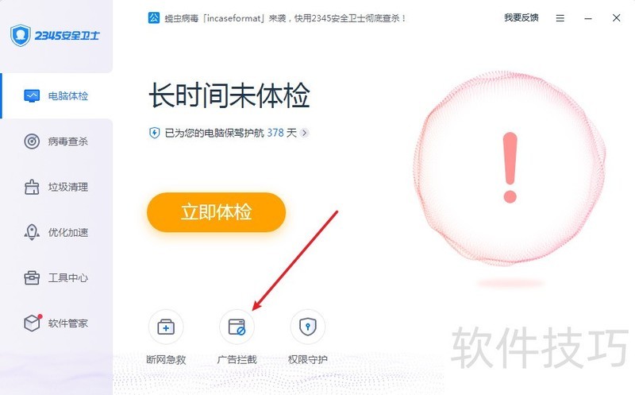Screen dimensions: 635x395
Task: Open the 断网急救 network rescue icon
Action: click(x=166, y=327)
